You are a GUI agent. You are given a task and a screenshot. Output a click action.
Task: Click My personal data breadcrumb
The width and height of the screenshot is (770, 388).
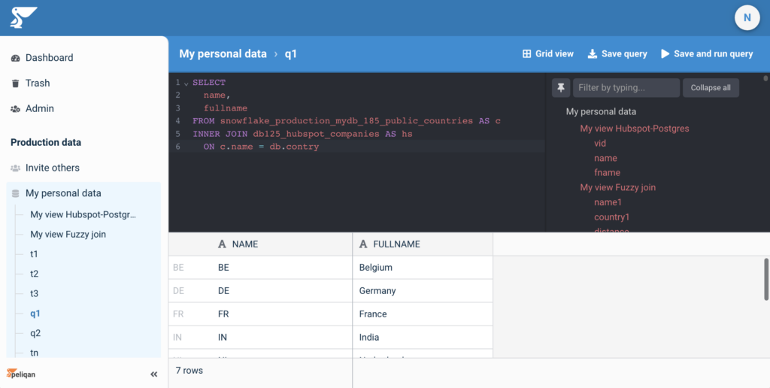223,54
